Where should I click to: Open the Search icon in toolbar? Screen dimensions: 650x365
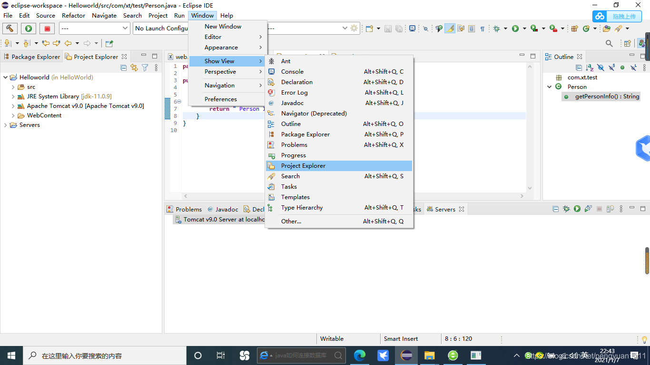(610, 42)
